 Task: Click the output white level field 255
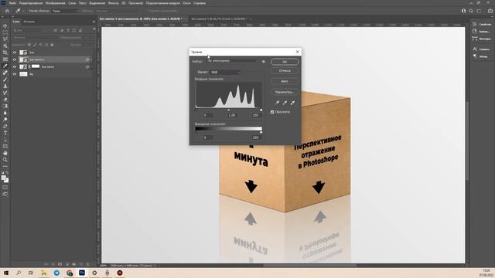pyautogui.click(x=256, y=137)
